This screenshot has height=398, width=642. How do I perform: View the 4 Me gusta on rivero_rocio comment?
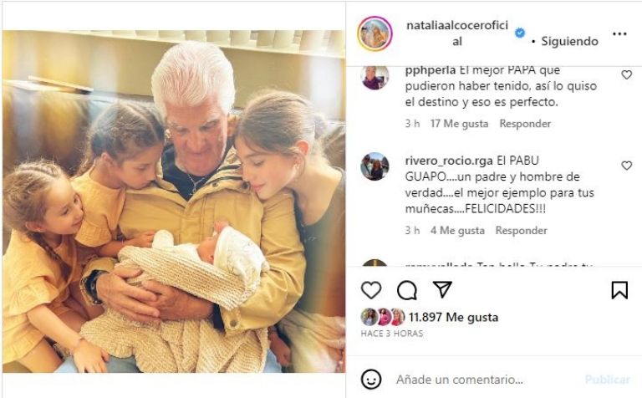(x=457, y=230)
